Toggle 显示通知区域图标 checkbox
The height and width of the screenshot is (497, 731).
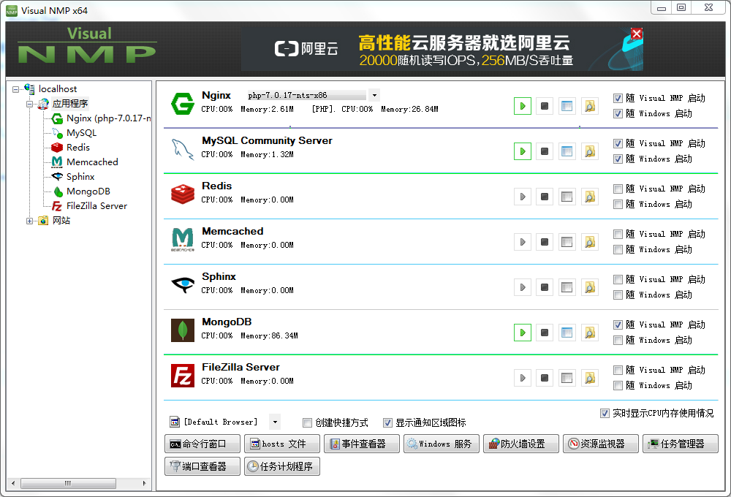pos(387,423)
